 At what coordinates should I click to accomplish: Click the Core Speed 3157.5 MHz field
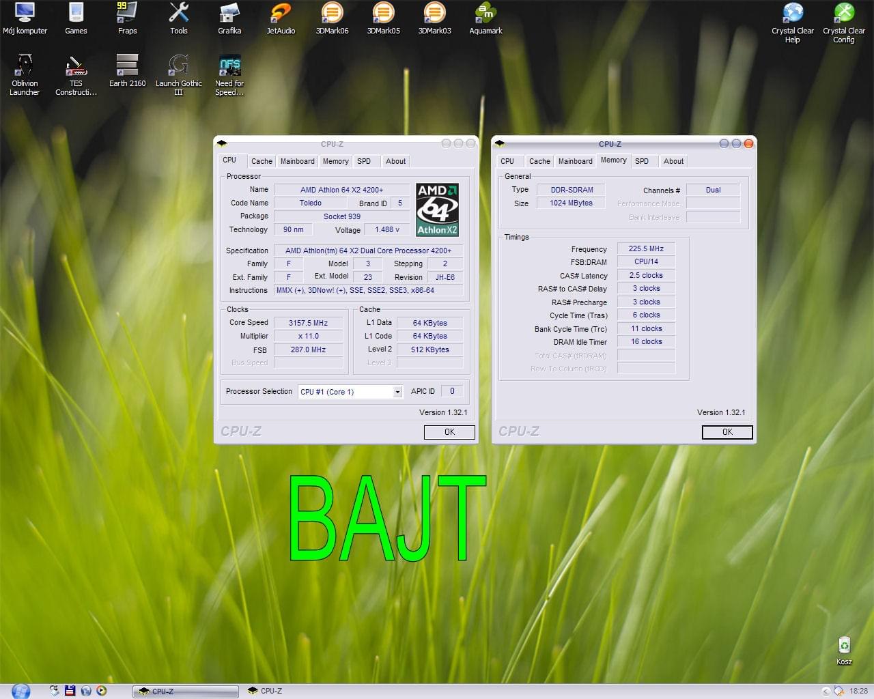coord(309,323)
